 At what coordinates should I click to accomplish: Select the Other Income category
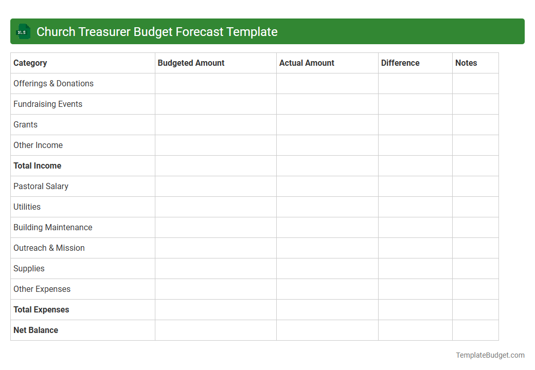(38, 145)
